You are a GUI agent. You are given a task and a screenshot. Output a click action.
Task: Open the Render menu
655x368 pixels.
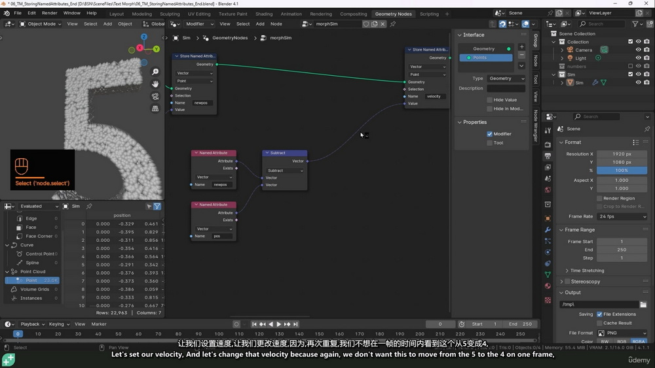[x=49, y=13]
